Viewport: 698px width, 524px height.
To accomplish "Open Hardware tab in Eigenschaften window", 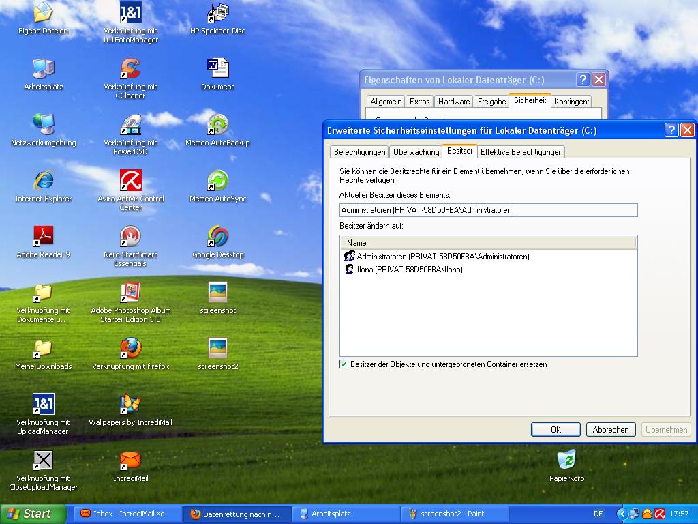I will pos(453,102).
